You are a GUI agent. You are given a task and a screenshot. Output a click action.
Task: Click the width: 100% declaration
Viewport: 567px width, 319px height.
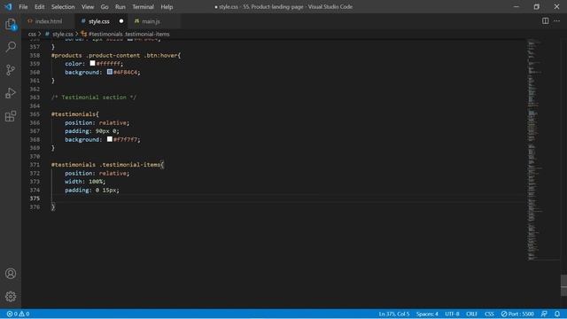(85, 182)
